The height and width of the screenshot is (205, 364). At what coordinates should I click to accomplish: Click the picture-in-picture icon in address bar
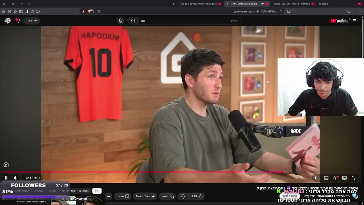pos(98,11)
